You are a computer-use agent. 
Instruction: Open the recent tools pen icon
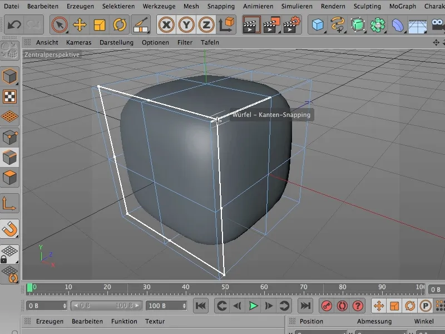coord(141,24)
